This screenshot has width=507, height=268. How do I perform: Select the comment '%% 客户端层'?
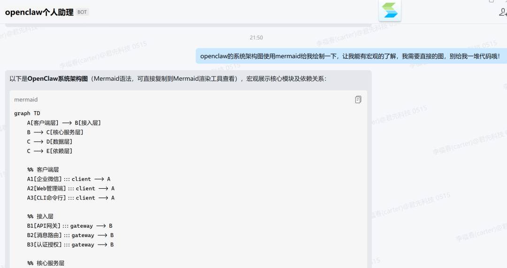pos(43,170)
